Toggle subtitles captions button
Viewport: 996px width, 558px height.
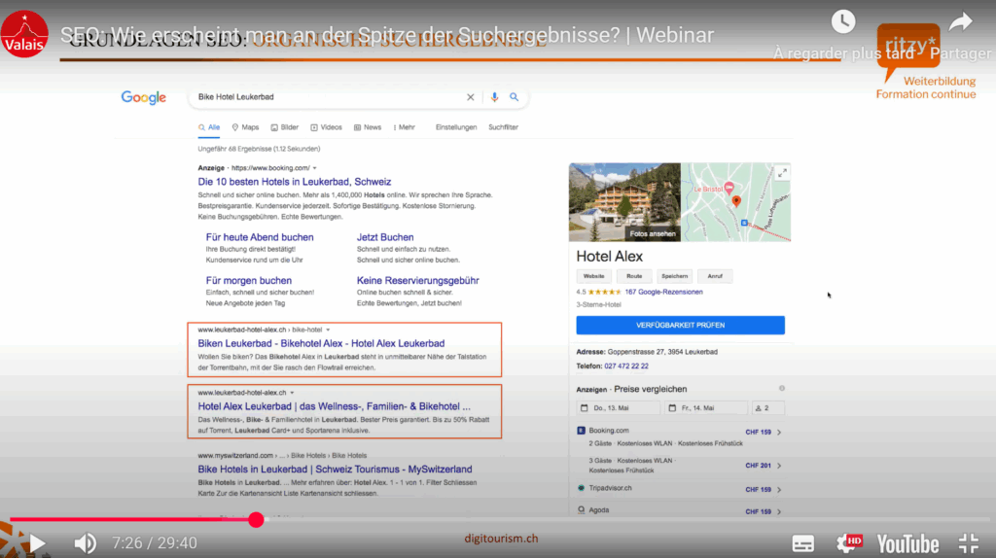(802, 543)
